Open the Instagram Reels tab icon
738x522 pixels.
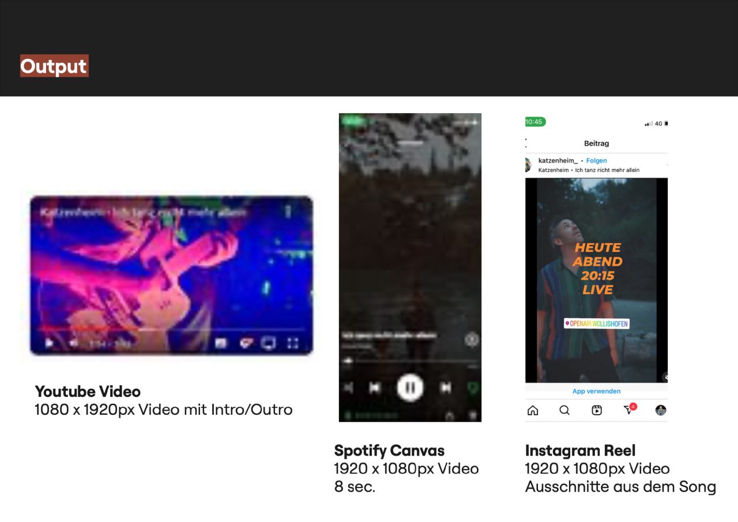point(597,410)
